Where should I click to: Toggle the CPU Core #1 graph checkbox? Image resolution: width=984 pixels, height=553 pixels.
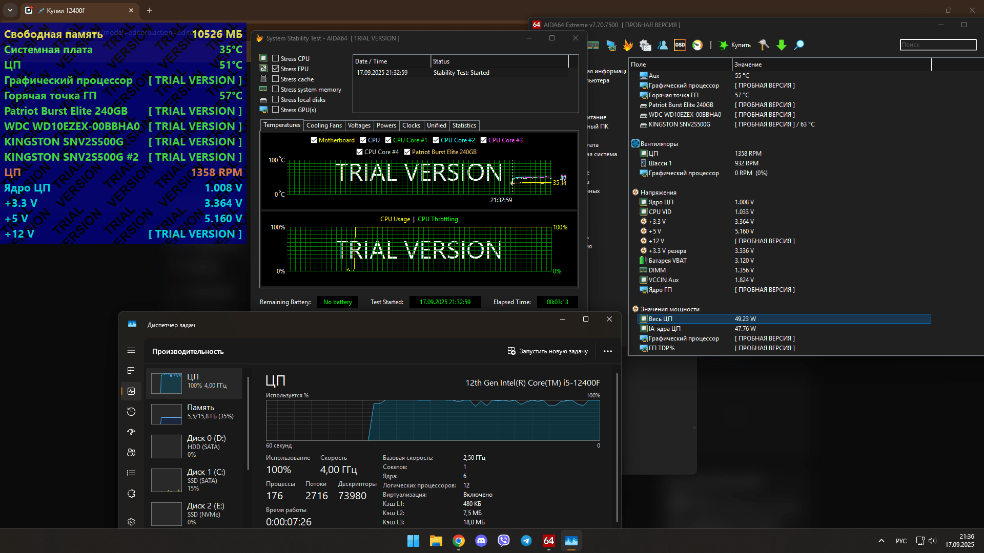(x=388, y=140)
